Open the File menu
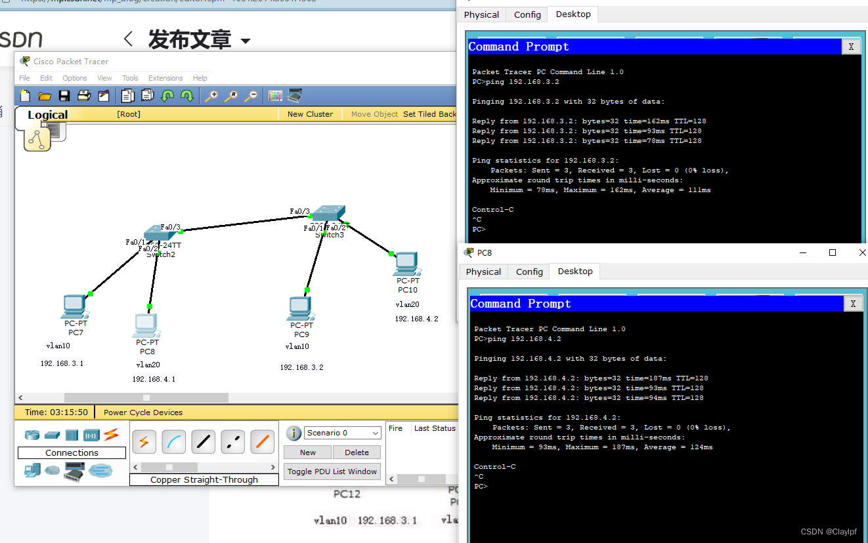 [x=24, y=78]
